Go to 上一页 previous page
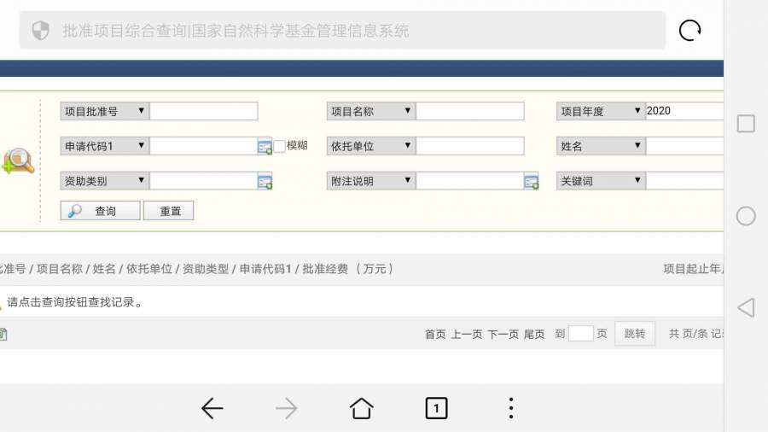Viewport: 768px width, 432px height. point(466,334)
